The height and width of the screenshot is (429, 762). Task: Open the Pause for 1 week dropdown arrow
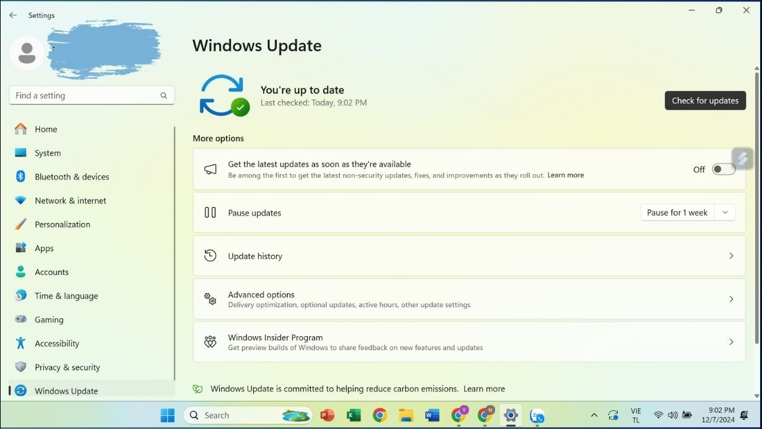[725, 213]
